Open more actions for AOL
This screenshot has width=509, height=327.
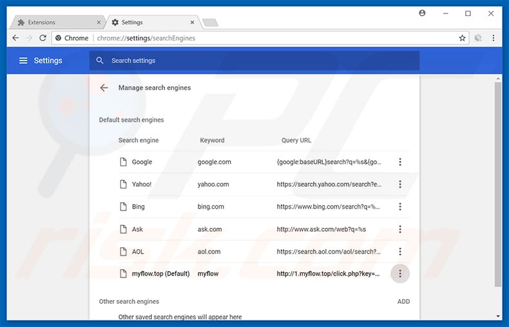coord(400,252)
